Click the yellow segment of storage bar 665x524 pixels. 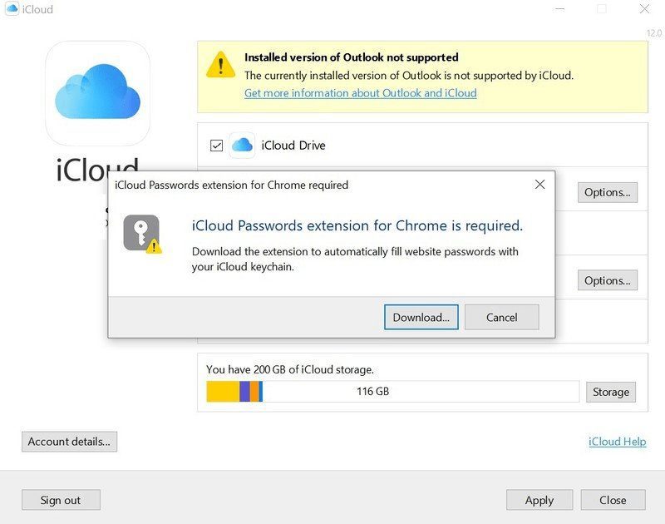click(x=223, y=391)
